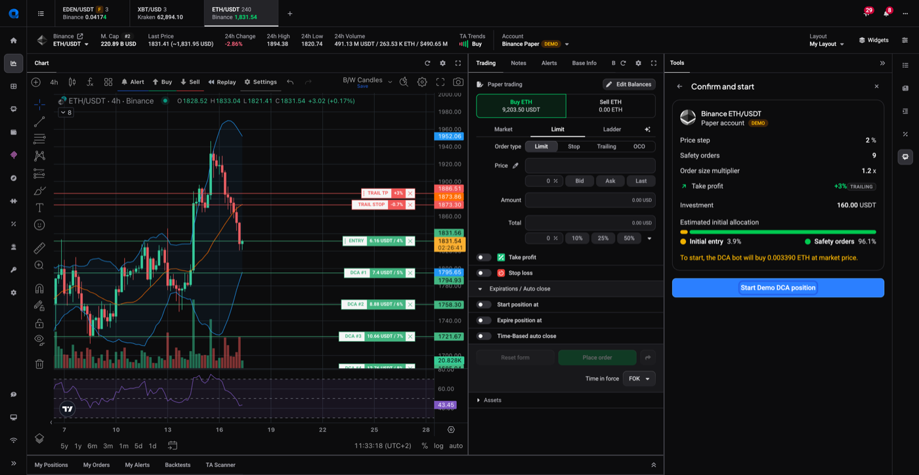
Task: Open the Base Info tab
Action: [x=584, y=63]
